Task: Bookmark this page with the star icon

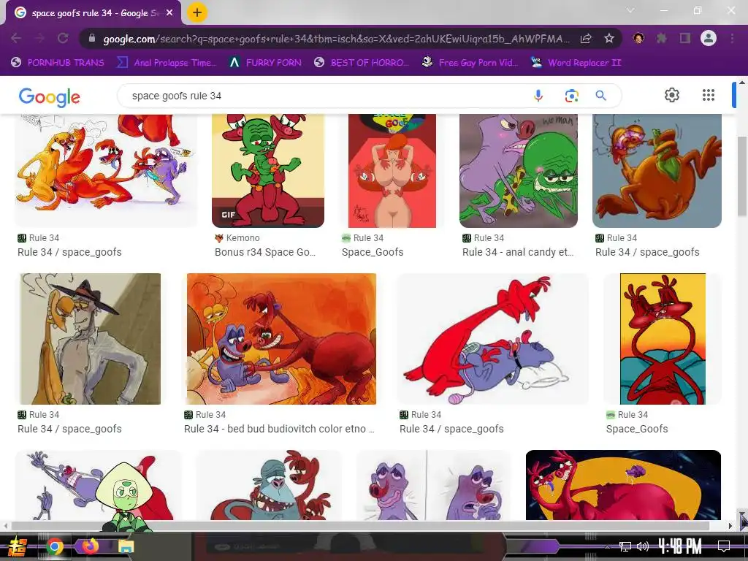Action: 608,38
